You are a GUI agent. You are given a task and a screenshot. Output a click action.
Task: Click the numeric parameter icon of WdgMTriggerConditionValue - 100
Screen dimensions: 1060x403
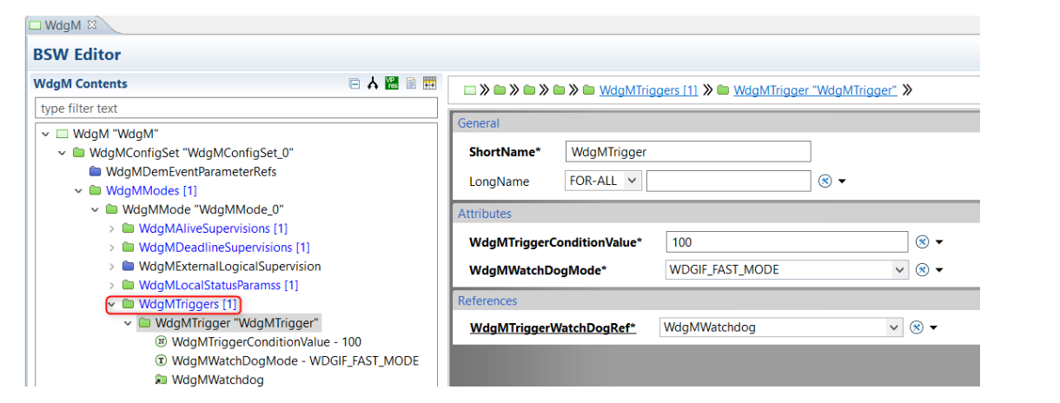pos(161,342)
